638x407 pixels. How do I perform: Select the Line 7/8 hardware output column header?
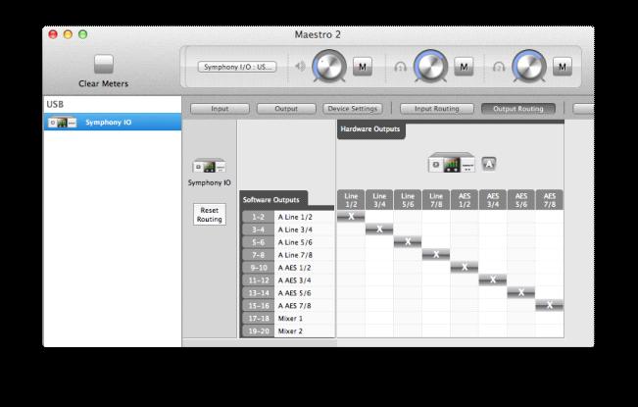pyautogui.click(x=436, y=200)
